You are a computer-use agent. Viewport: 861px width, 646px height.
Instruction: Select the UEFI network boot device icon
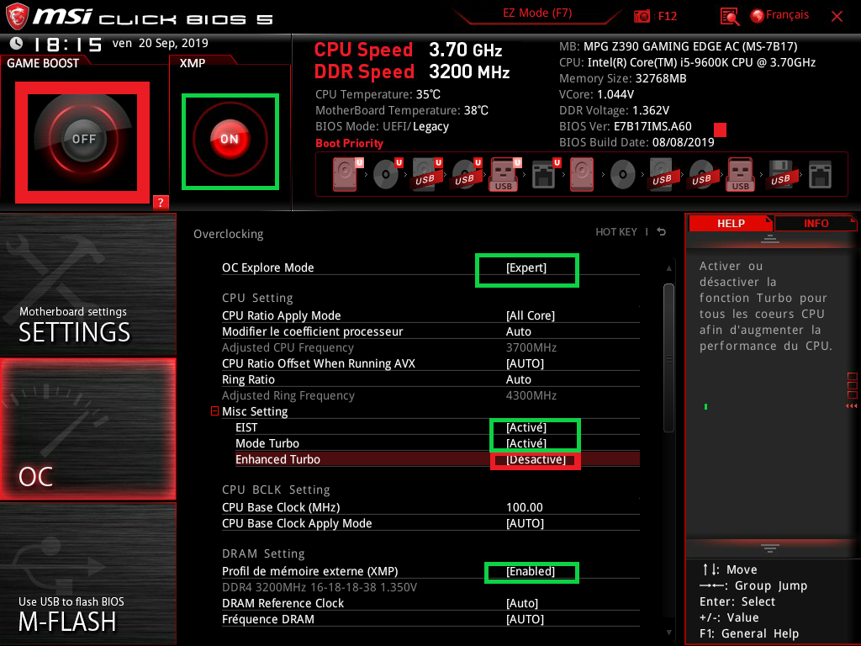pyautogui.click(x=546, y=174)
